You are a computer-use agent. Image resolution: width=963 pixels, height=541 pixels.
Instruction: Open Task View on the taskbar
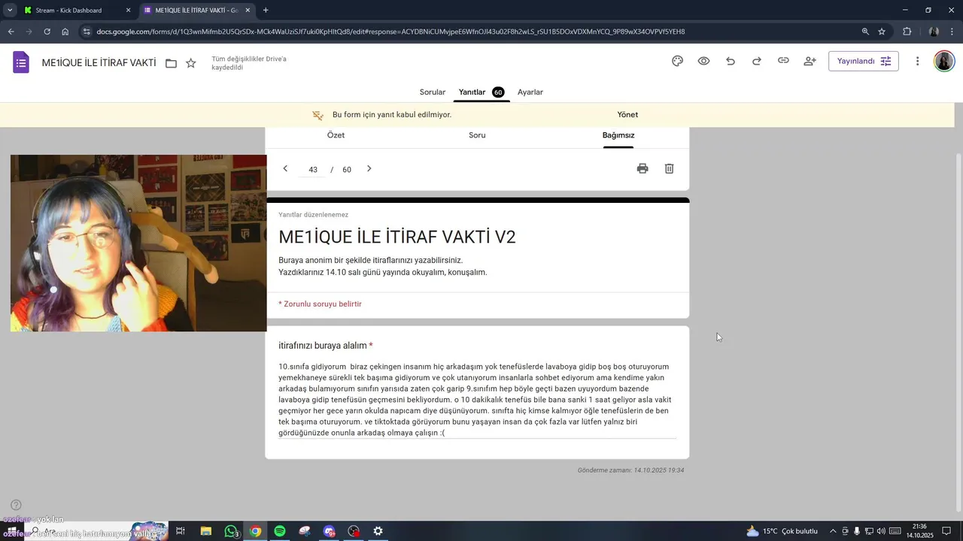click(181, 531)
